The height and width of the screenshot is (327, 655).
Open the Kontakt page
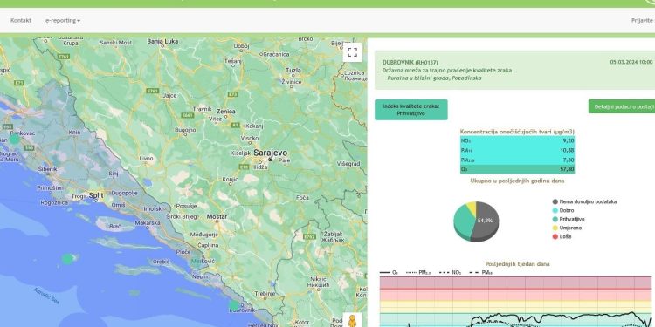point(21,20)
